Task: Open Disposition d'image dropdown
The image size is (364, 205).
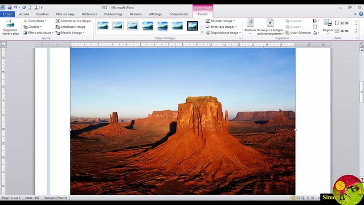Action: 223,32
